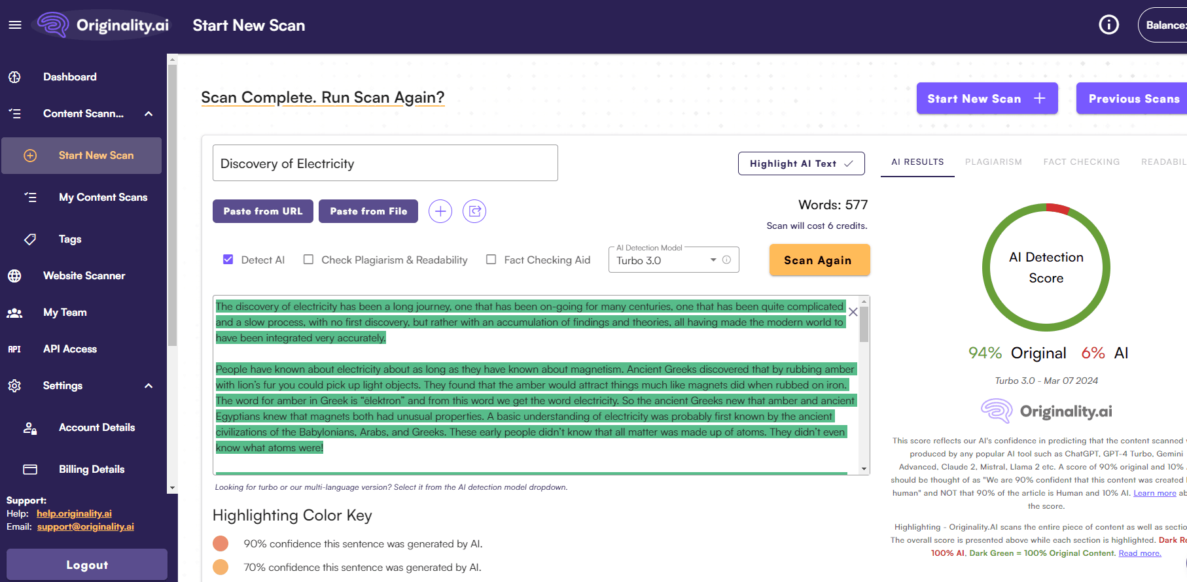Switch to the Fact Checking tab

1081,162
